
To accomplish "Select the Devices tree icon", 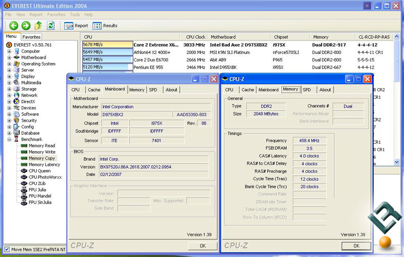I will pyautogui.click(x=17, y=108).
